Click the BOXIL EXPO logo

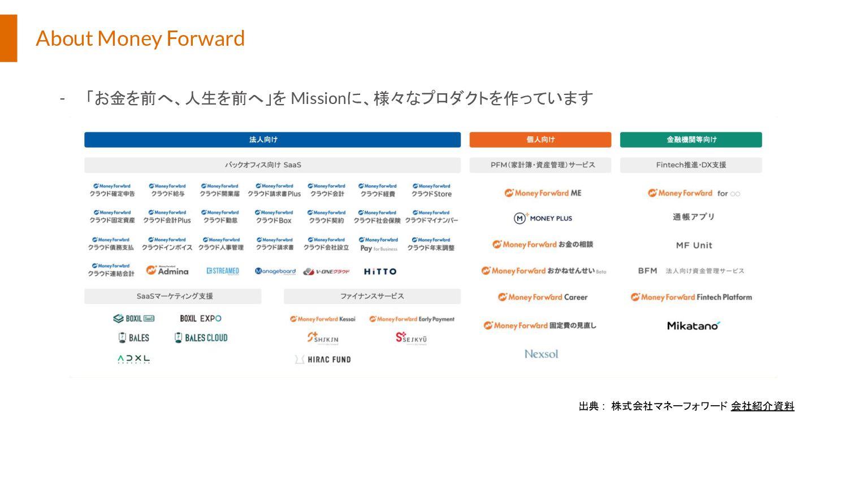[201, 318]
